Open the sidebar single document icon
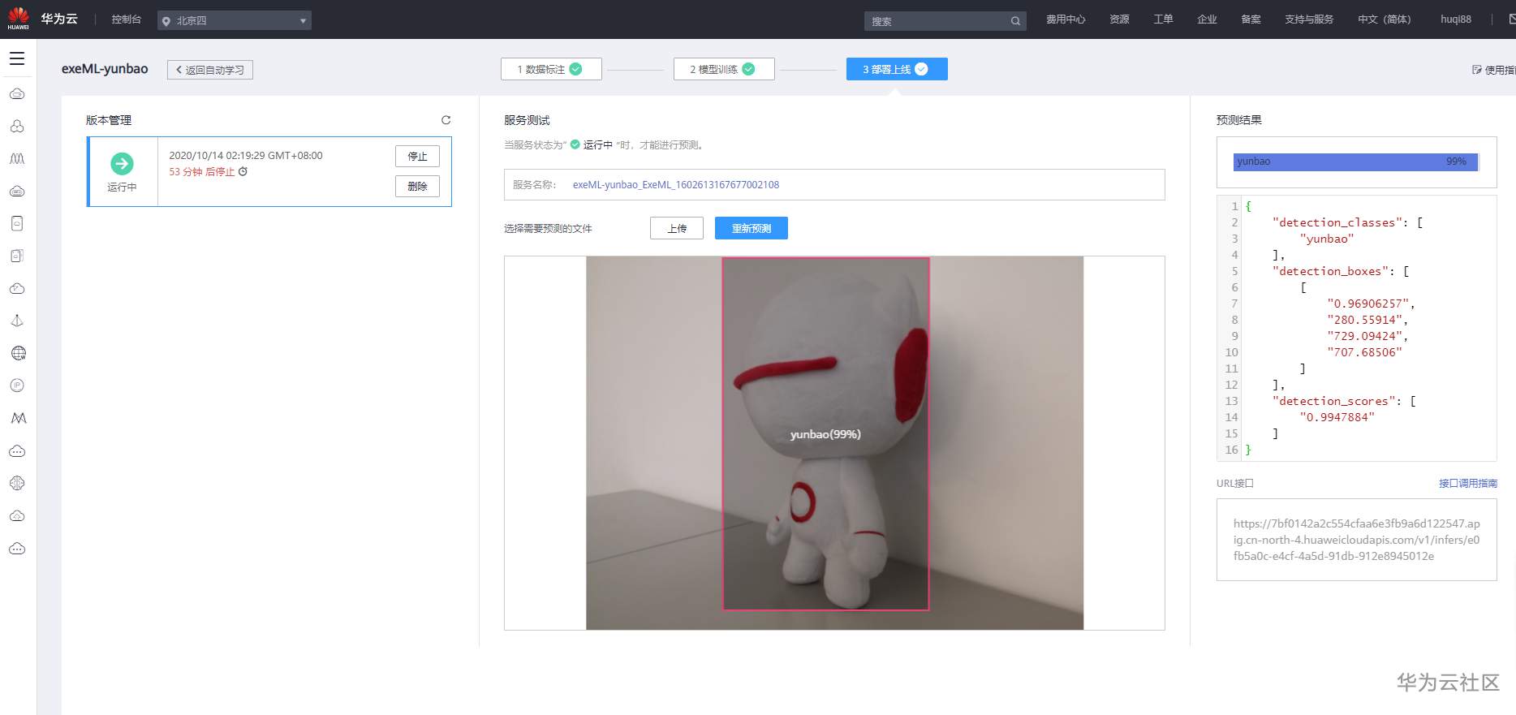Screen dimensions: 1516x715 click(17, 223)
